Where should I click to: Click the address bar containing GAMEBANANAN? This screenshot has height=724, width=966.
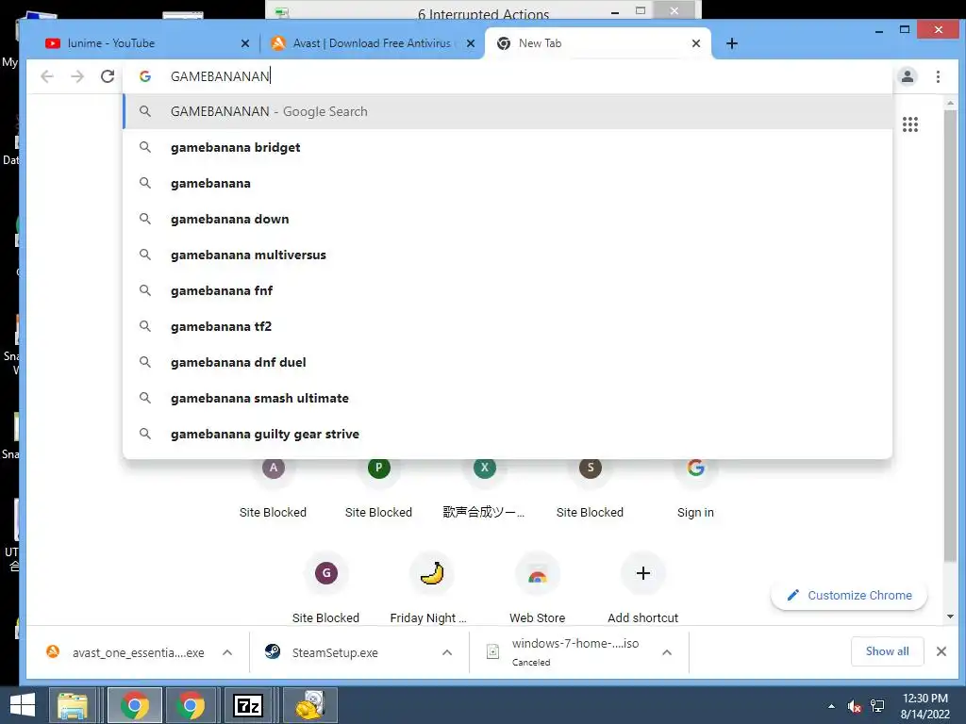click(x=506, y=76)
